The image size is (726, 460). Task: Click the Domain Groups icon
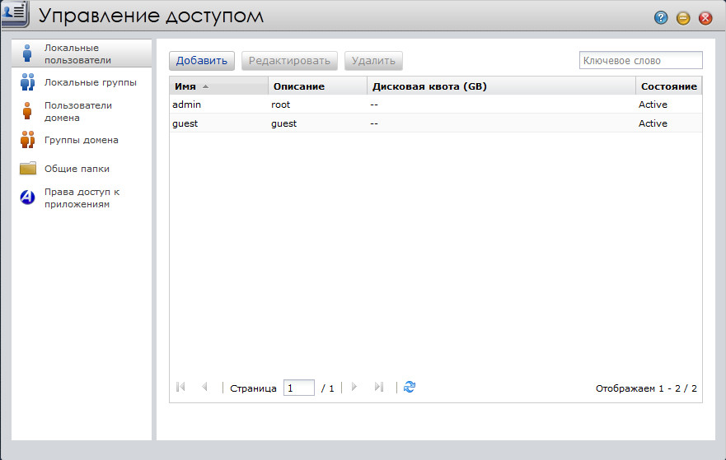pyautogui.click(x=27, y=140)
